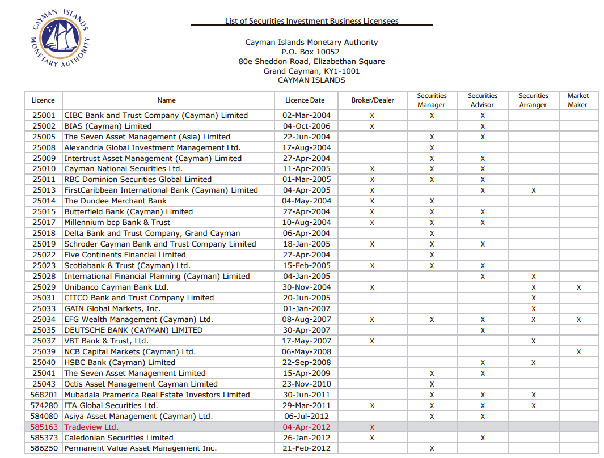This screenshot has height=458, width=604.
Task: Select 'EFG Wealth Management (Cayman) Ltd.'
Action: point(139,320)
